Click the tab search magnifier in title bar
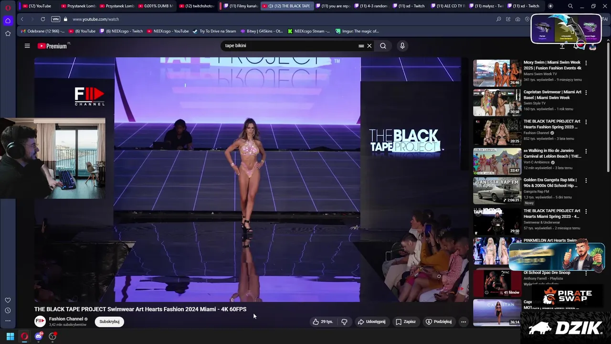 (x=570, y=6)
